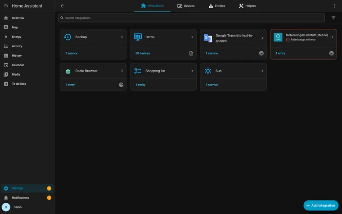Click the Media player icon
The height and width of the screenshot is (214, 342).
[6, 74]
